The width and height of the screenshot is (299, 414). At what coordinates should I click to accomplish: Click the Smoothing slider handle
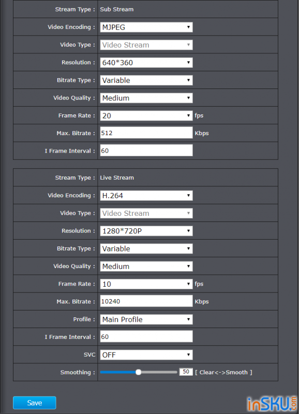[x=138, y=372]
